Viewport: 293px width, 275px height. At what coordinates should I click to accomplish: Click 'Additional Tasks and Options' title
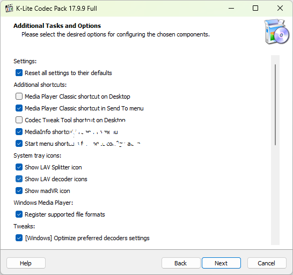57,26
